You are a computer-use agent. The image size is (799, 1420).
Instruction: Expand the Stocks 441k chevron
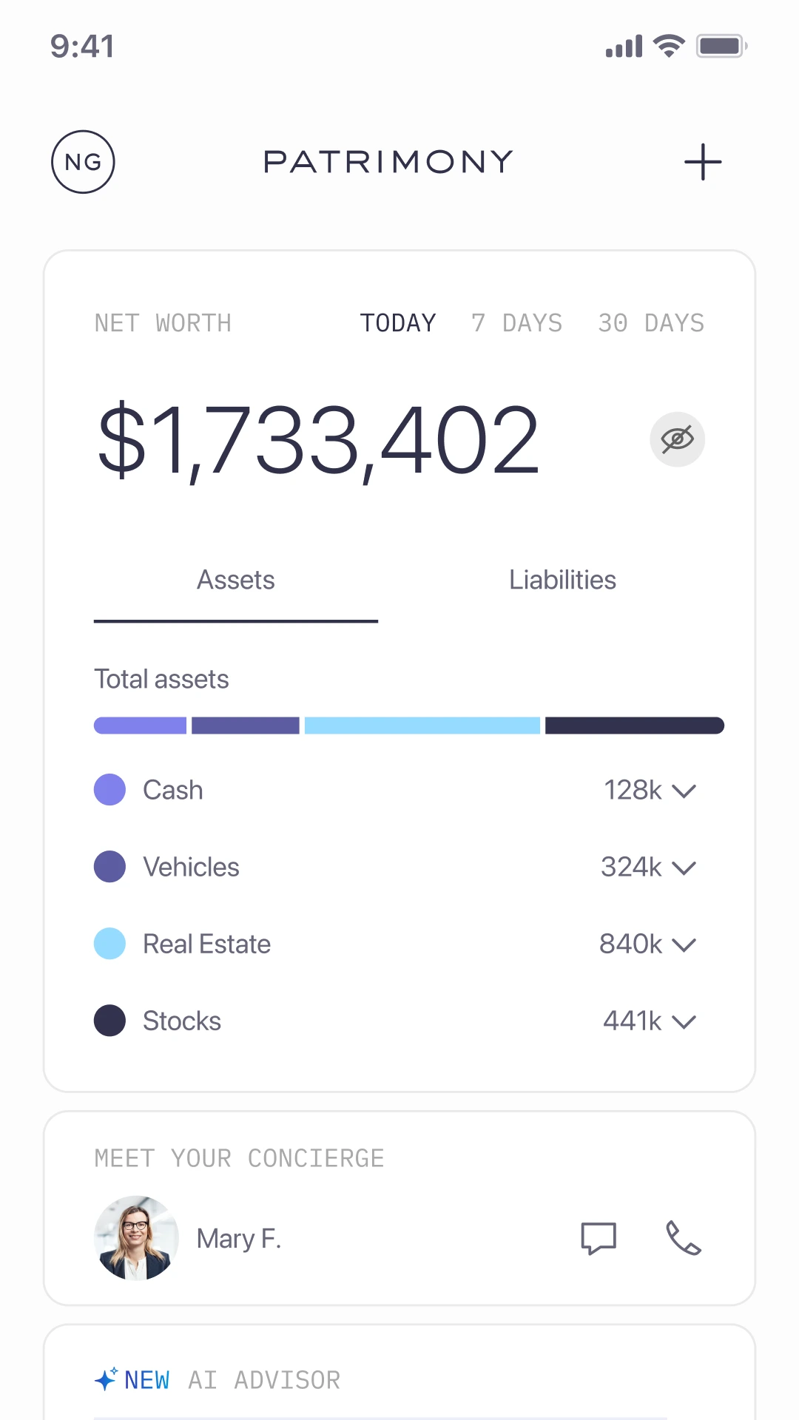(684, 1021)
